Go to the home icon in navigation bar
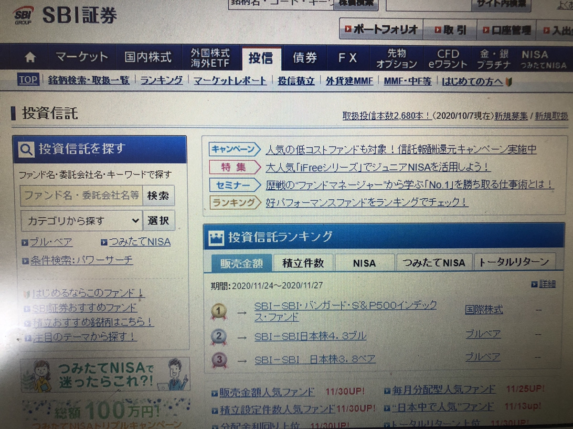573x429 pixels. (30, 58)
